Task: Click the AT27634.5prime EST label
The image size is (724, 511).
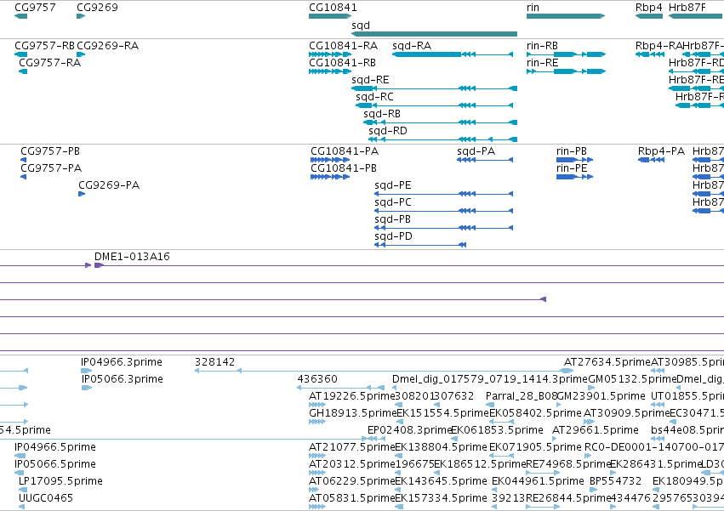Action: coord(607,362)
